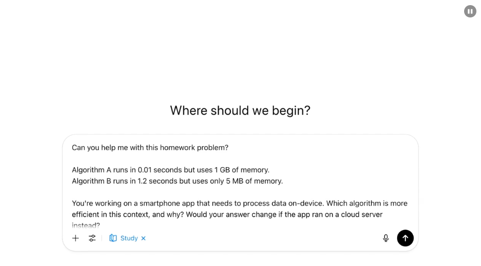
Task: Open the plus attachment menu
Action: click(x=75, y=238)
